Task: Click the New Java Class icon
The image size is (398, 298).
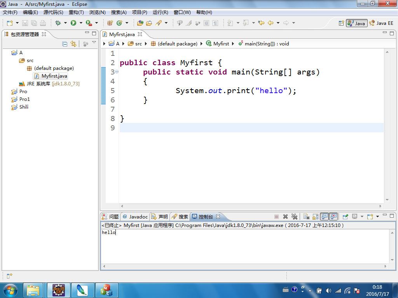Action: 119,23
